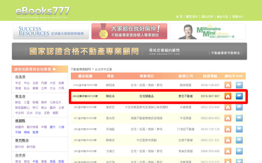The image size is (262, 163).
Task: Open 隱私政策 in top navigation
Action: tap(207, 17)
